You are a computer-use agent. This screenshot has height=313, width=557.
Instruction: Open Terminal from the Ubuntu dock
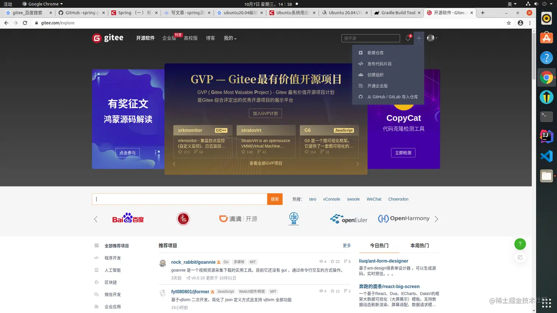pyautogui.click(x=546, y=116)
